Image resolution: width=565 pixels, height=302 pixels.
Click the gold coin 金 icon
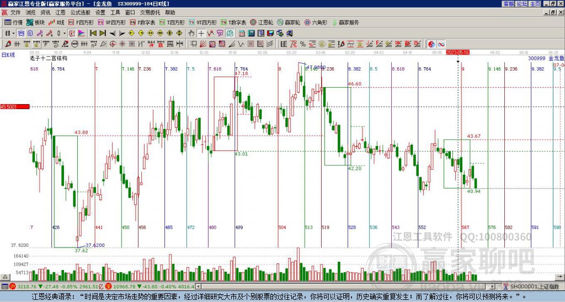[322, 44]
